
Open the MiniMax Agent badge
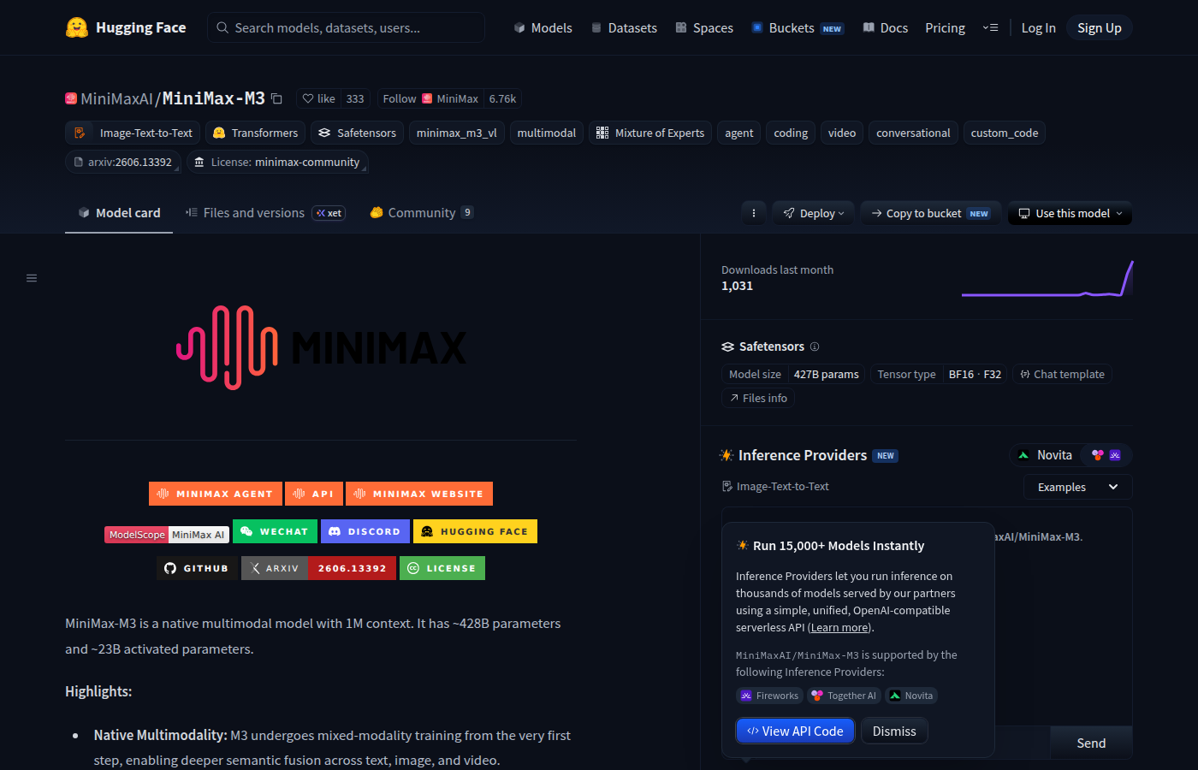click(x=215, y=494)
